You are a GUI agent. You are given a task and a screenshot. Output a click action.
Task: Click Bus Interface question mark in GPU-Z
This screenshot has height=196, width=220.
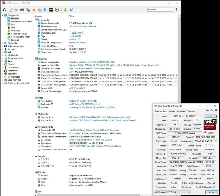pyautogui.click(x=216, y=141)
